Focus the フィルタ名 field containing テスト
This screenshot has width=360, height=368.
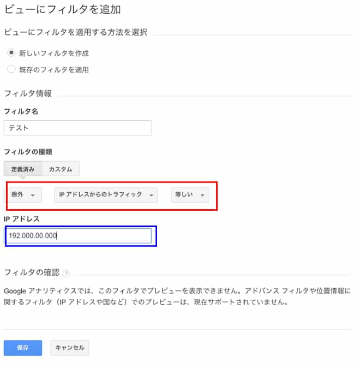[x=77, y=128]
